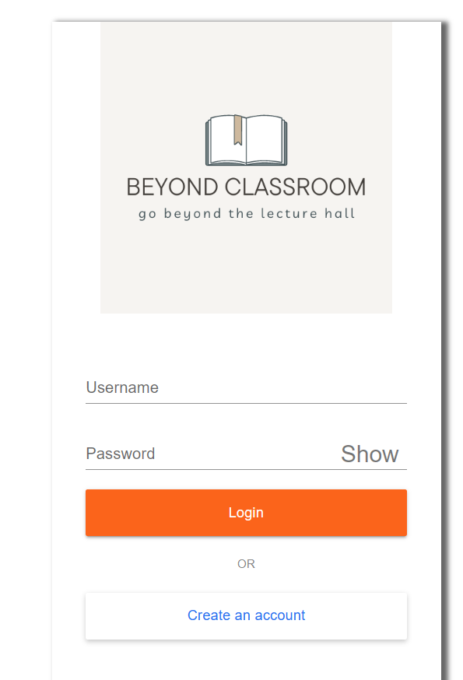Click the Password field underline
This screenshot has height=680, width=463.
246,468
